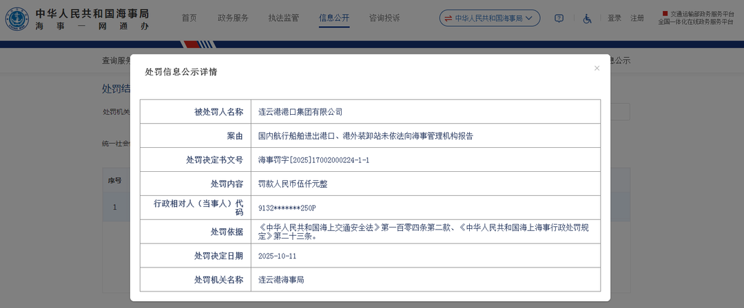Click the document number 海事罚字[2025]17002000224-1-1
744x308 pixels.
click(313, 159)
